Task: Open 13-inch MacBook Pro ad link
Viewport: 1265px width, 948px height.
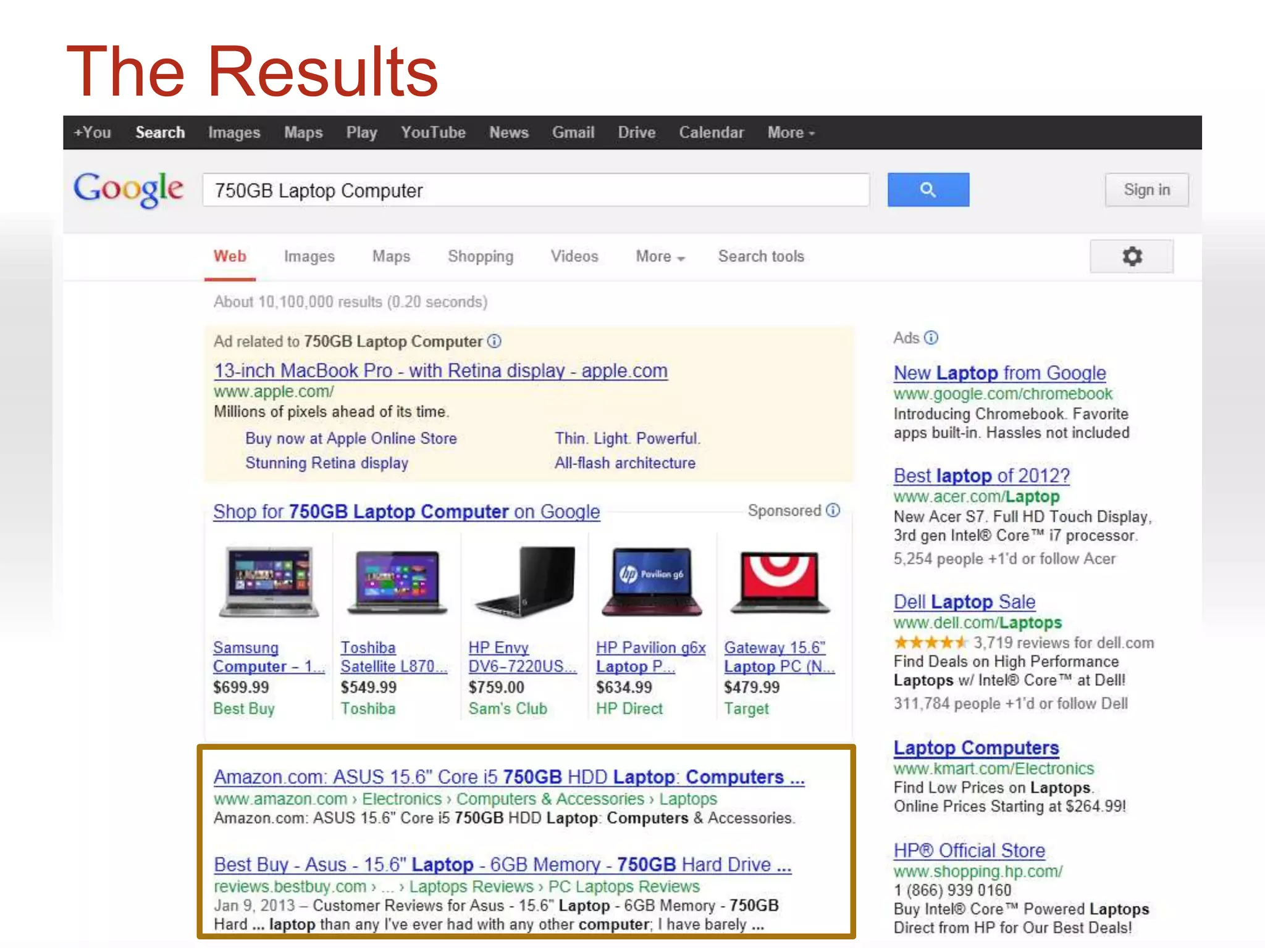Action: click(440, 370)
